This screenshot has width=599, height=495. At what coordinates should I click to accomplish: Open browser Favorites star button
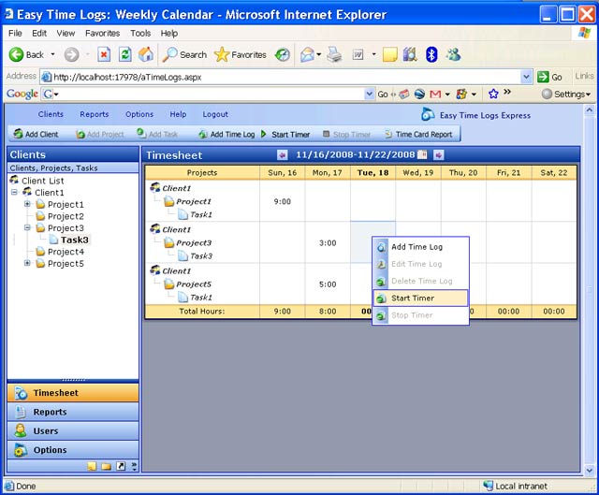click(240, 54)
